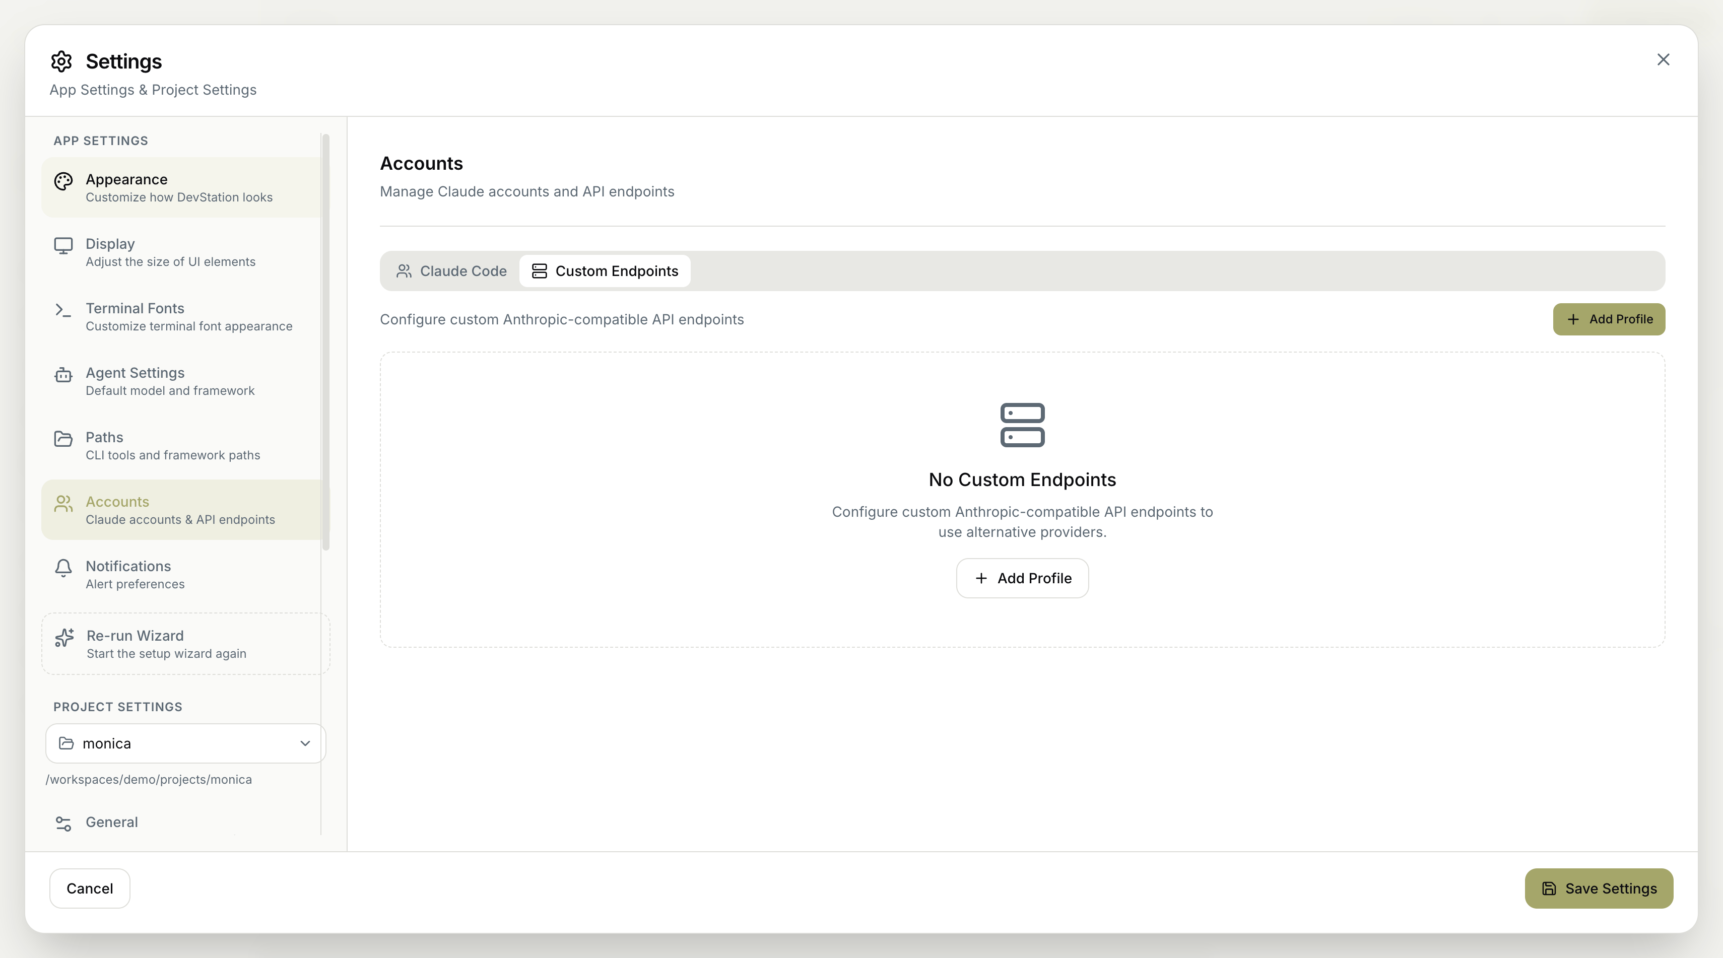Click the folder icon in monica project selector

[66, 743]
